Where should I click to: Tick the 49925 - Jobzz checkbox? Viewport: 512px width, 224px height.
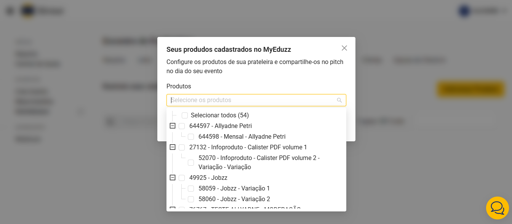[182, 178]
